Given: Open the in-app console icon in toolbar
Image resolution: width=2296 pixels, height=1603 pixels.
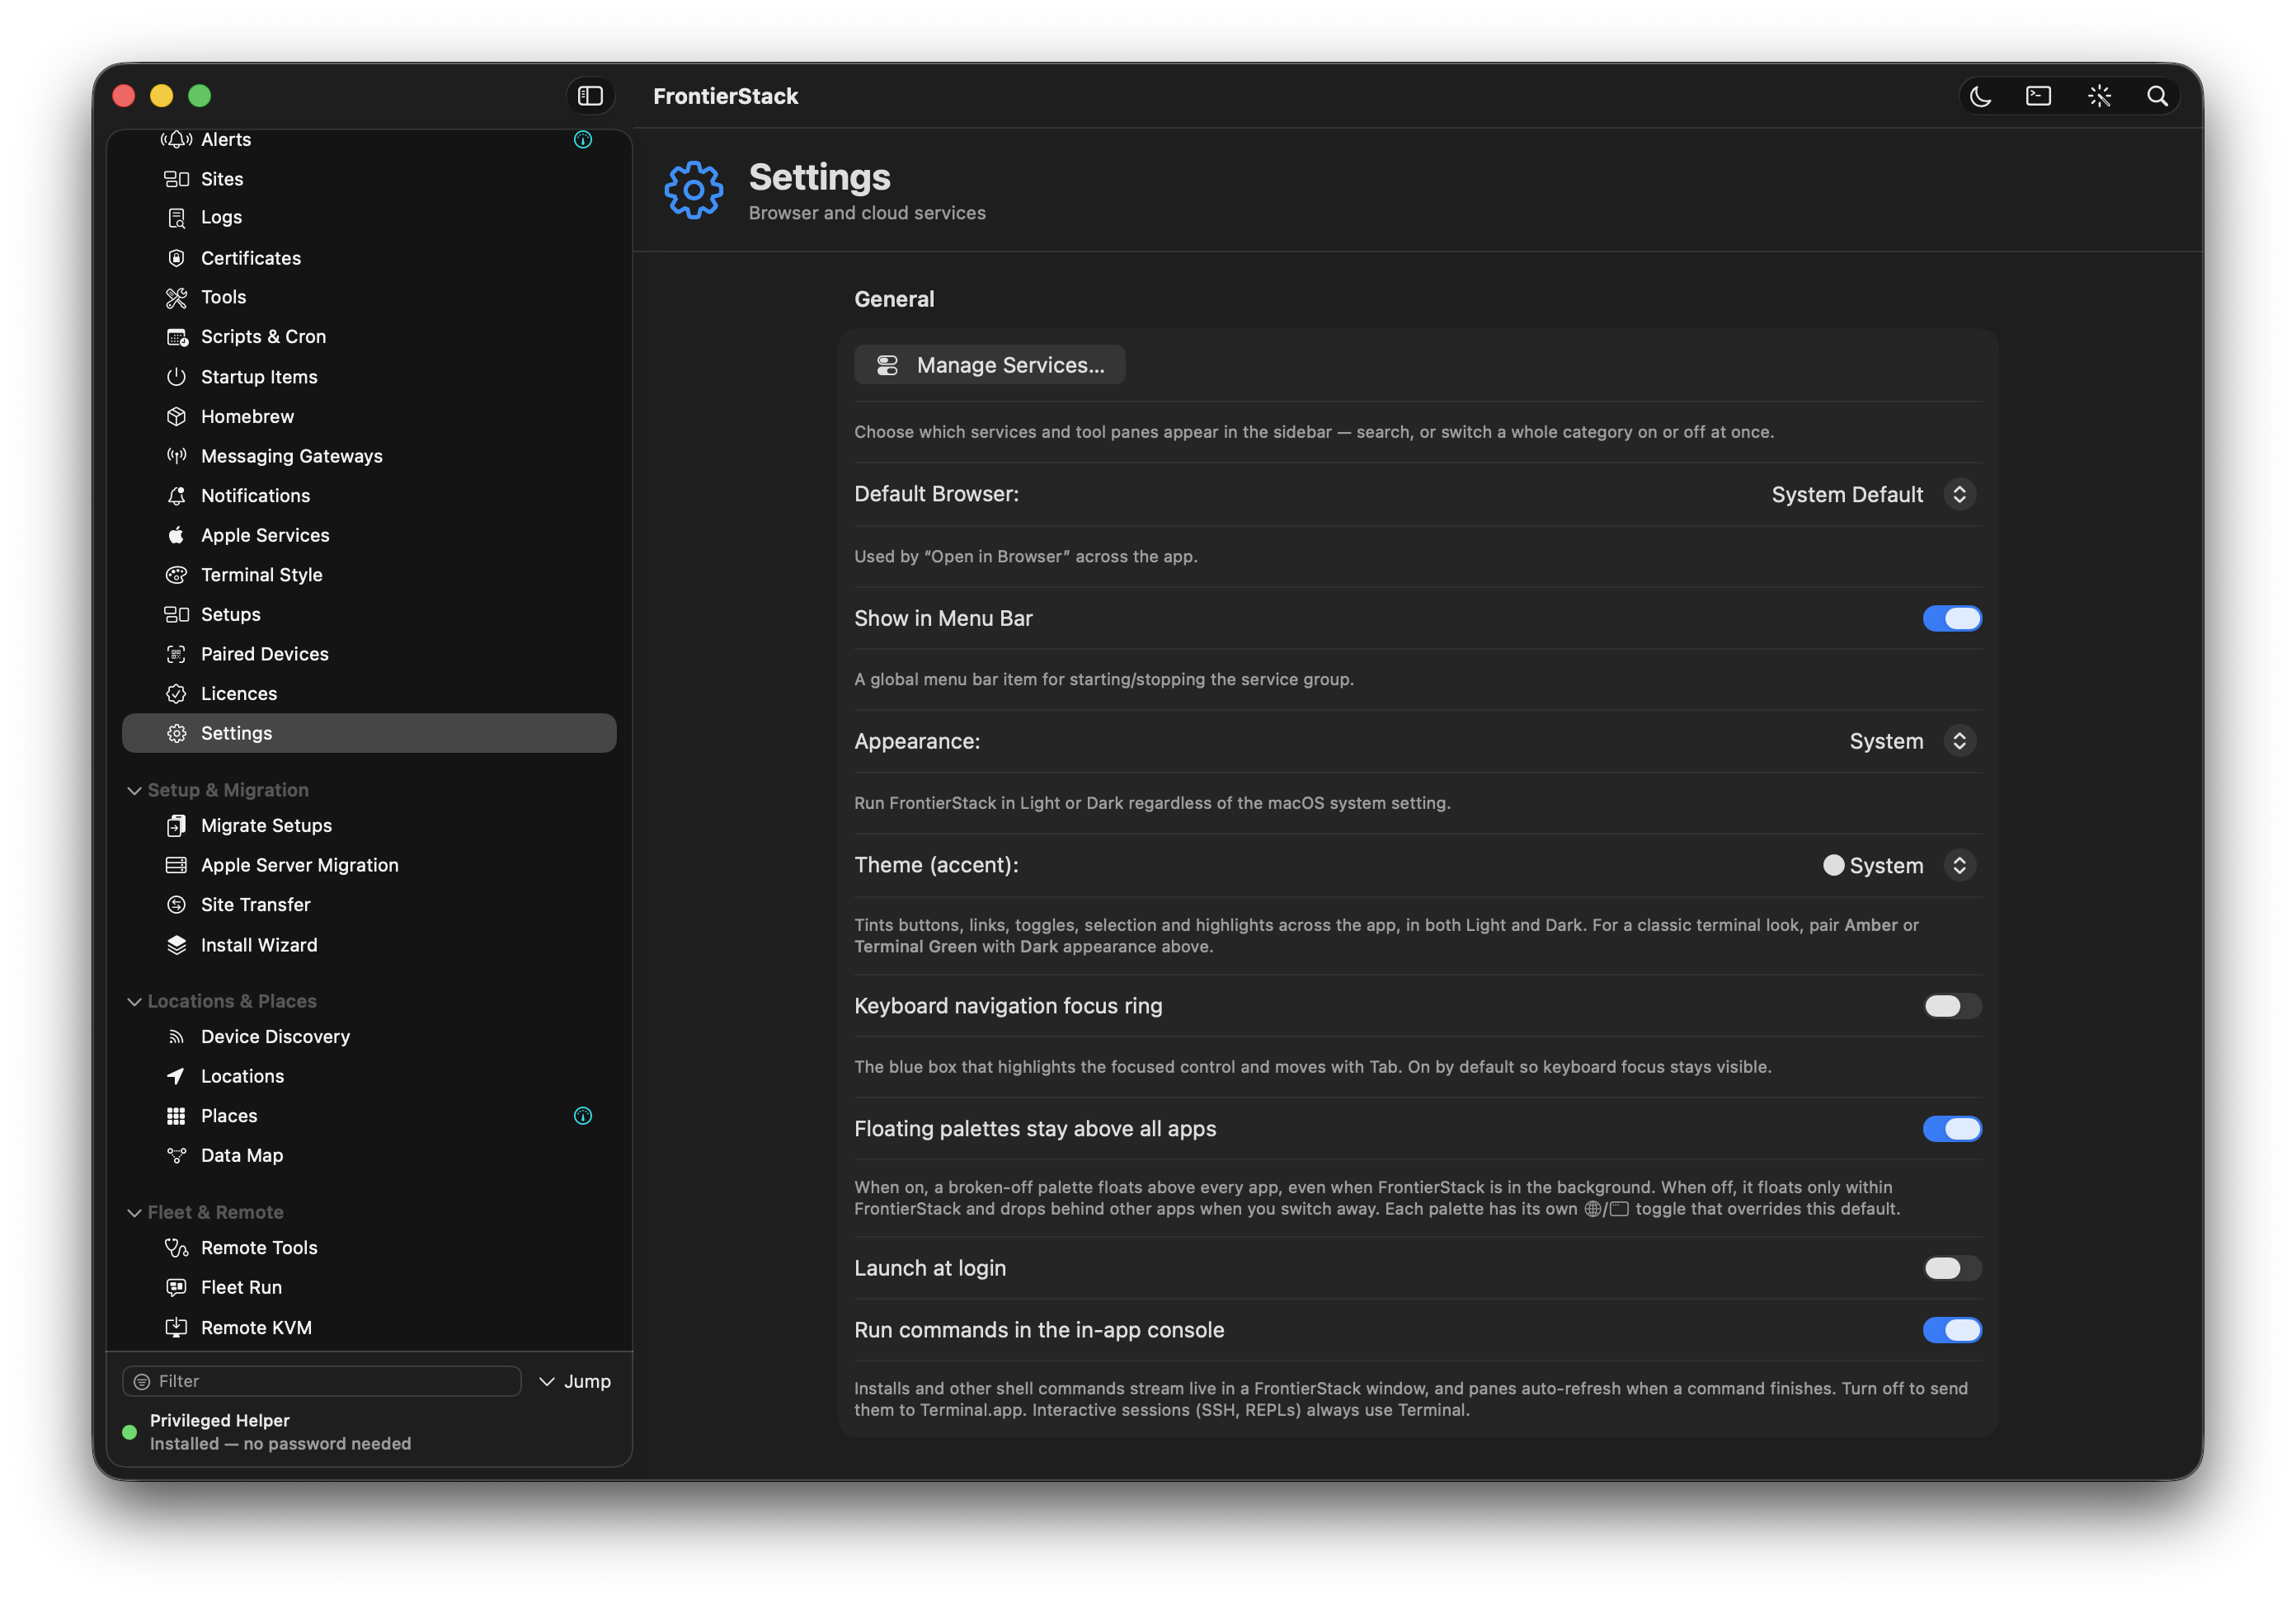Looking at the screenshot, I should (x=2038, y=96).
